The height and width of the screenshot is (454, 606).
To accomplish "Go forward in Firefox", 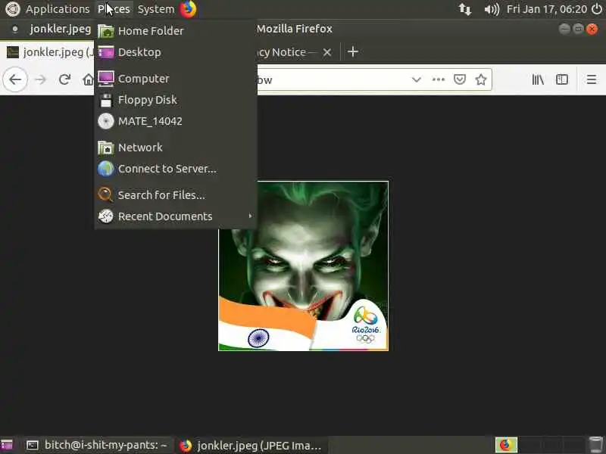I will coord(40,79).
